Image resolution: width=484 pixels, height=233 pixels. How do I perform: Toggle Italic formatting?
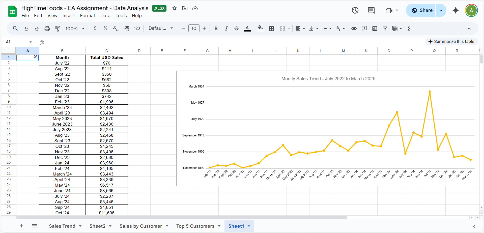[226, 28]
